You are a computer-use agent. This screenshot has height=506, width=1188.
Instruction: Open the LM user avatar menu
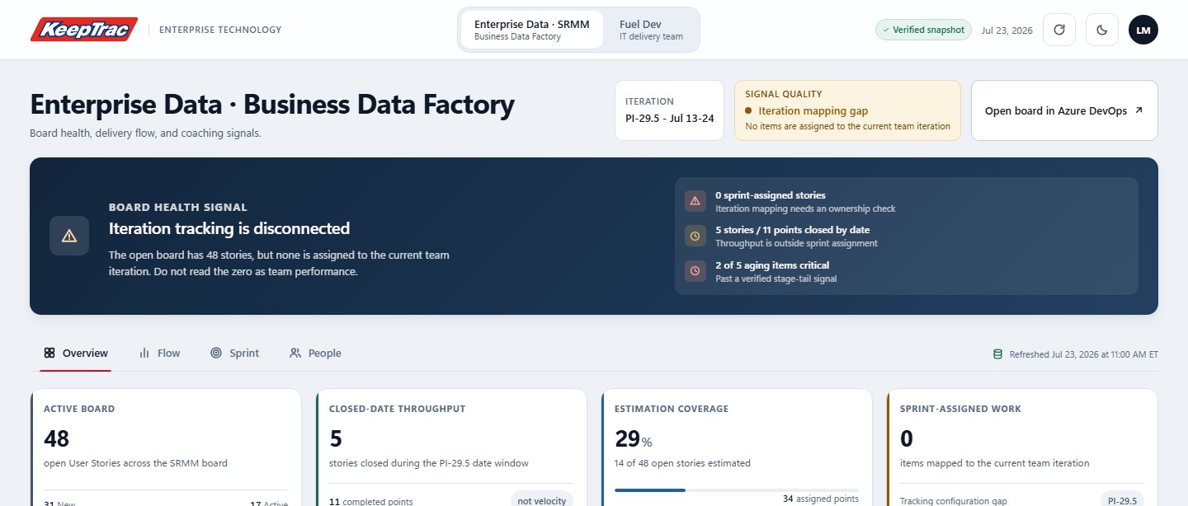(1143, 30)
